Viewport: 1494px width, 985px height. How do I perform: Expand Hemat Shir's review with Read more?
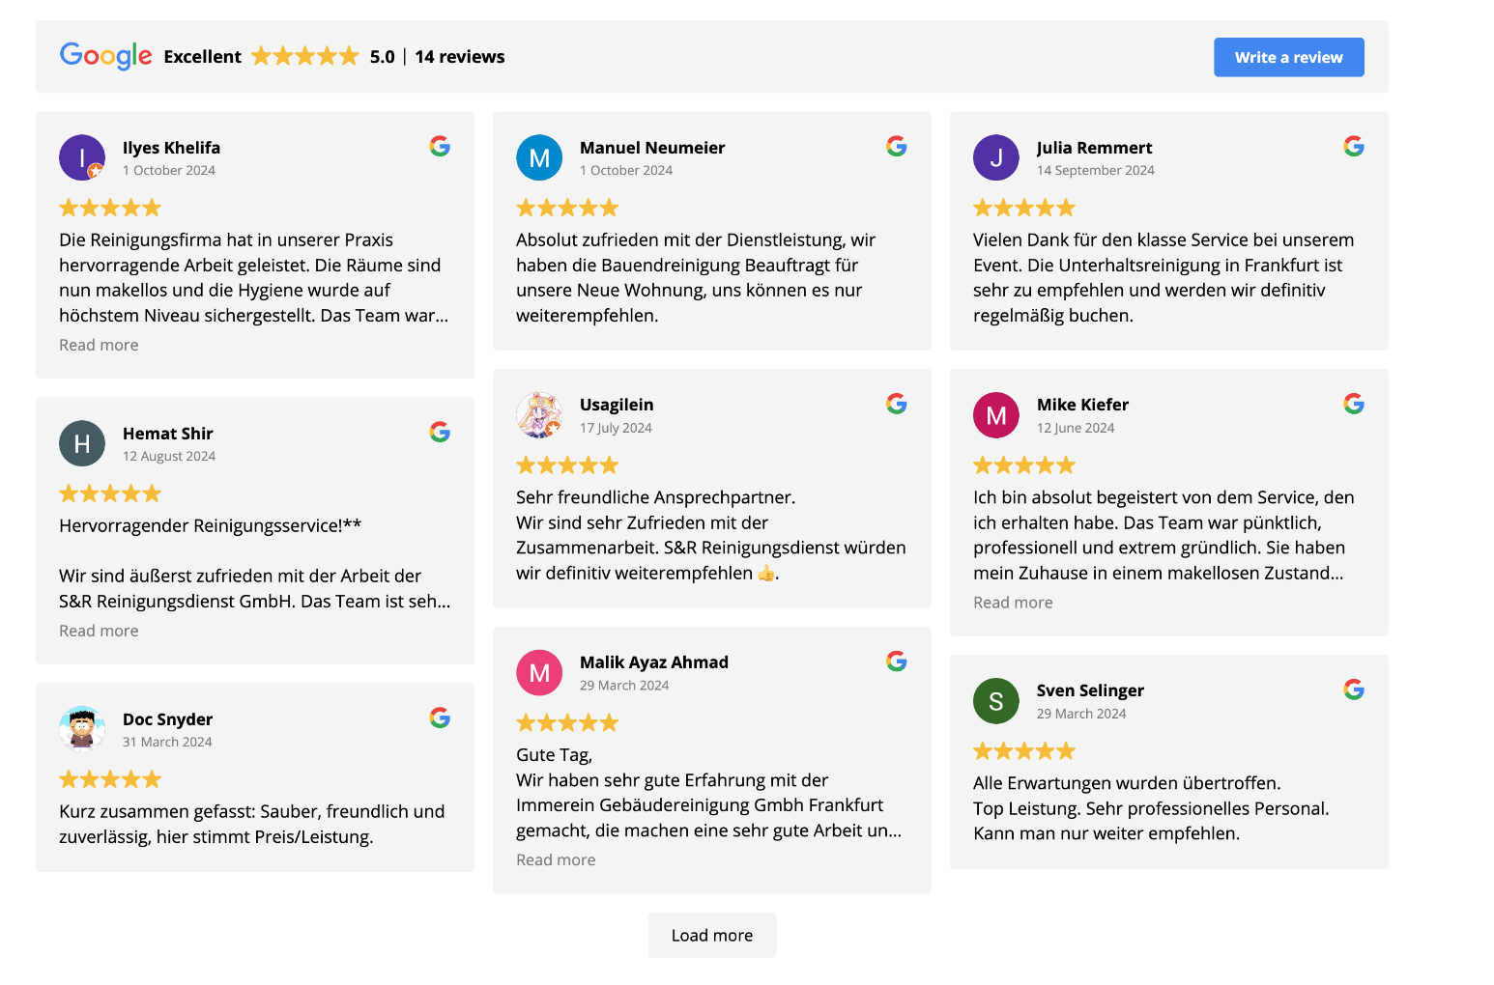(x=99, y=631)
